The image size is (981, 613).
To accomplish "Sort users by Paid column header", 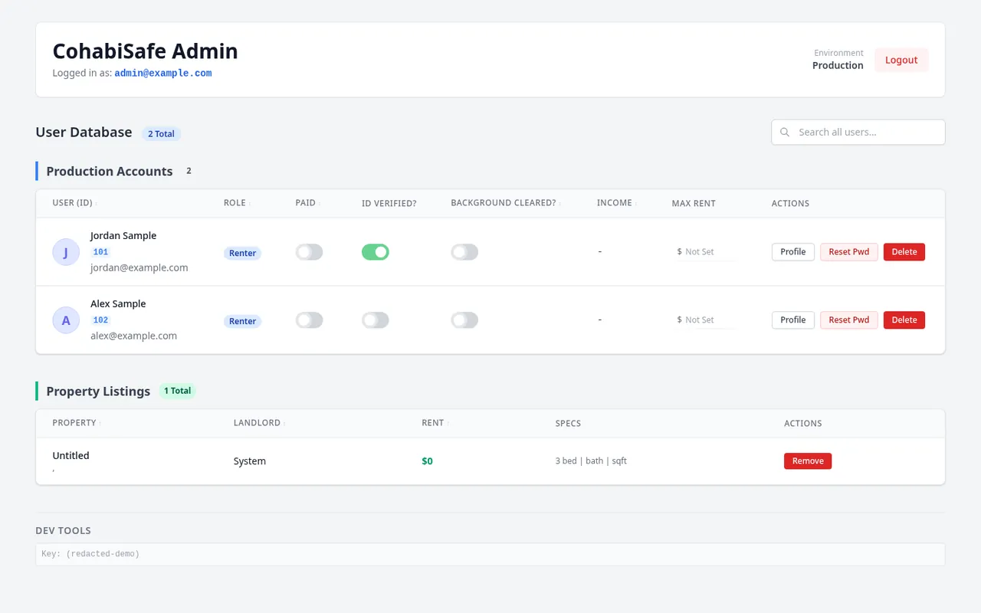I will (x=307, y=203).
